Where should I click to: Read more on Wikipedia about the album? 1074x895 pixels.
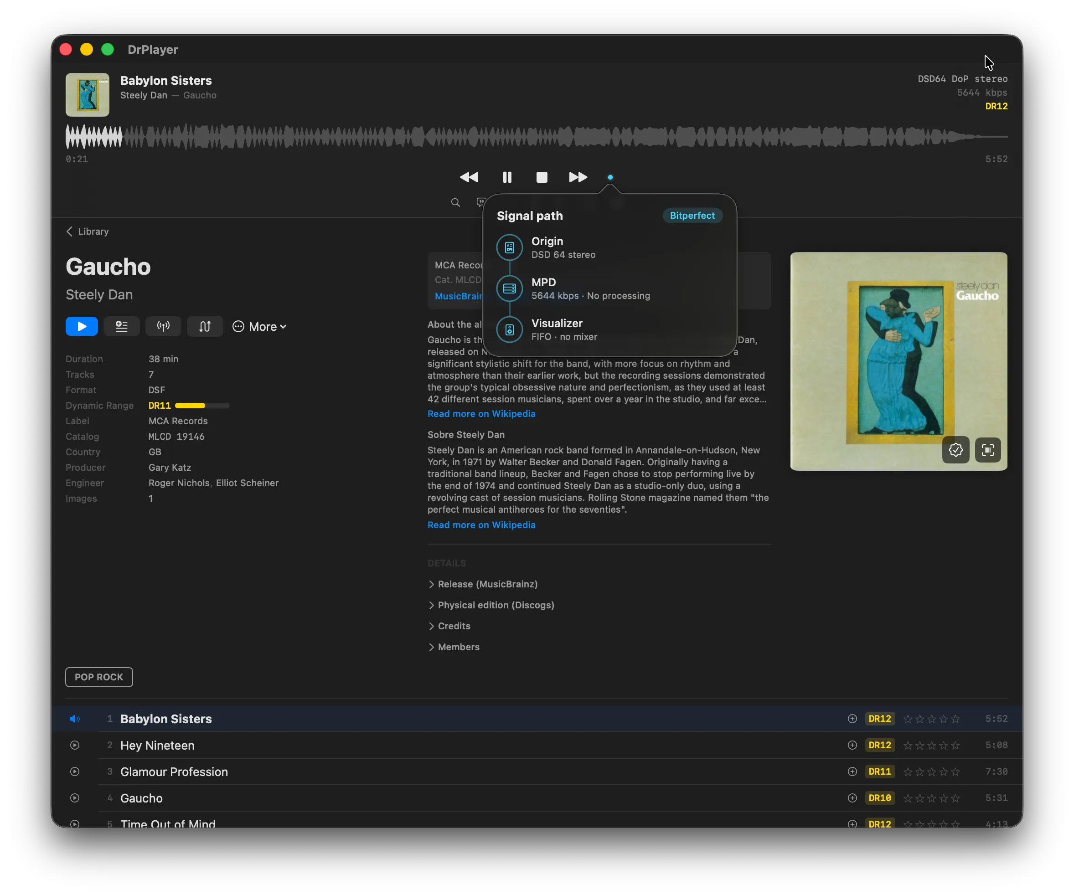(x=481, y=413)
